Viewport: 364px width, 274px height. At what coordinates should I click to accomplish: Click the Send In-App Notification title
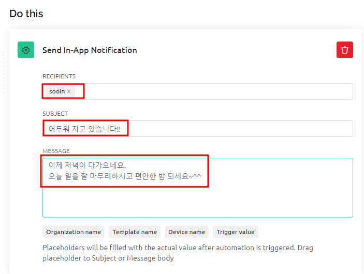[90, 50]
